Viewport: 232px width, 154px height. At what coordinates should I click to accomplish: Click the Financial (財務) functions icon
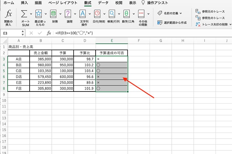(53, 14)
